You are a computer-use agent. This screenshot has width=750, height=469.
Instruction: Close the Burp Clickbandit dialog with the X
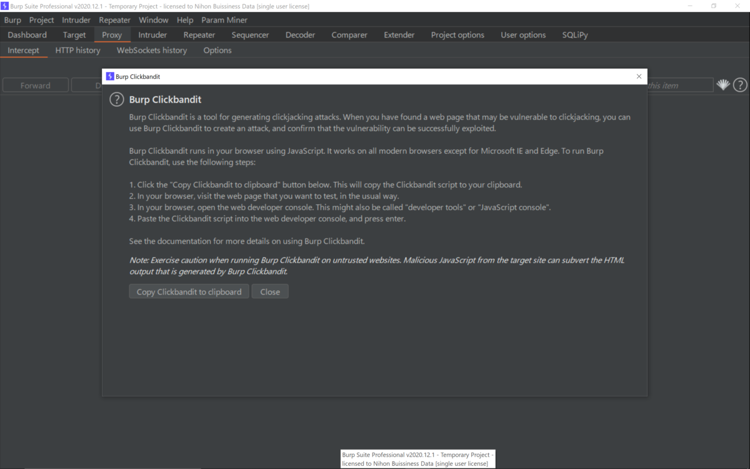pos(639,76)
